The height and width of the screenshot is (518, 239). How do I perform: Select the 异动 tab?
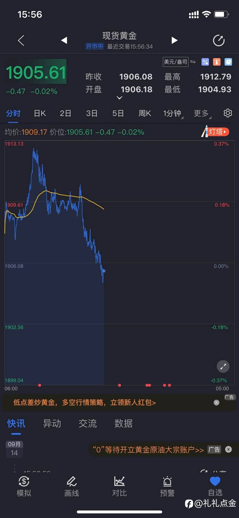(52, 423)
